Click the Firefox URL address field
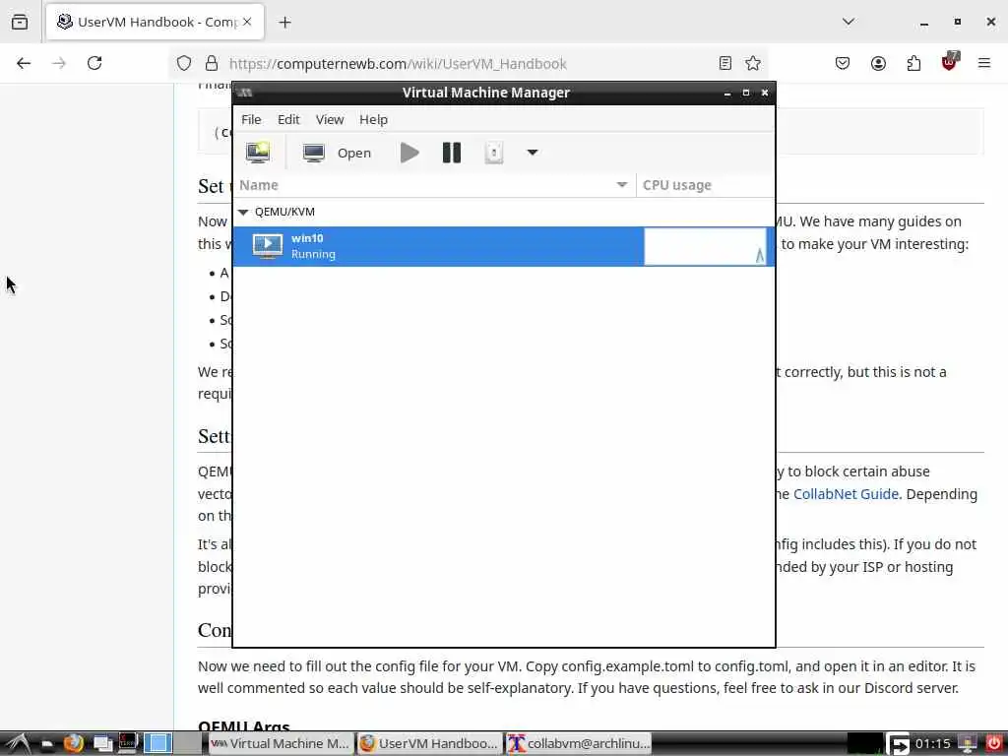Image resolution: width=1008 pixels, height=756 pixels. (470, 64)
